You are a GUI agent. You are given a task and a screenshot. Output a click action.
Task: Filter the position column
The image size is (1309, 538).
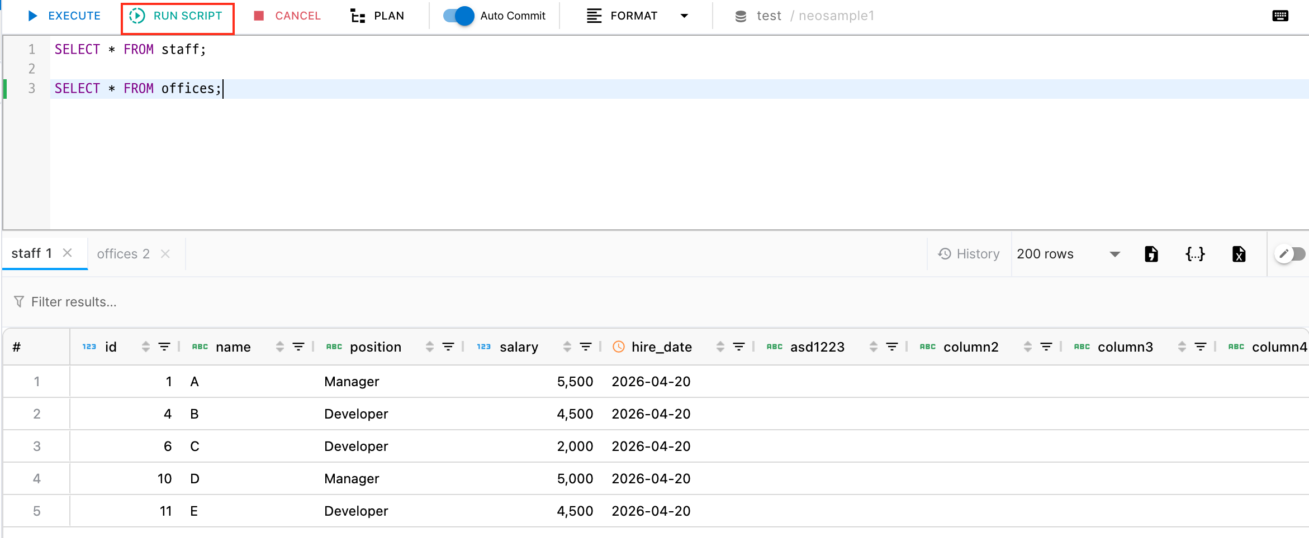point(448,347)
